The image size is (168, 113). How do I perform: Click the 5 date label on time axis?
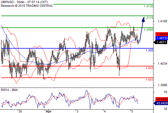(x=132, y=111)
